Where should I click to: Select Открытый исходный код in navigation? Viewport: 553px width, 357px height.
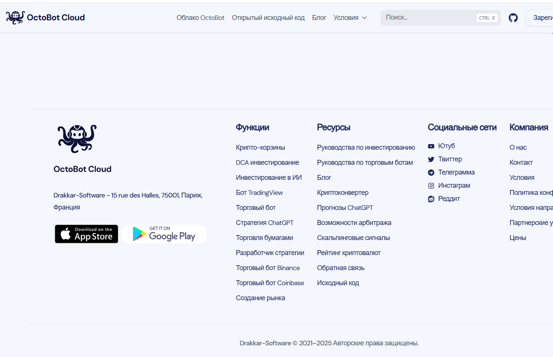coord(268,18)
